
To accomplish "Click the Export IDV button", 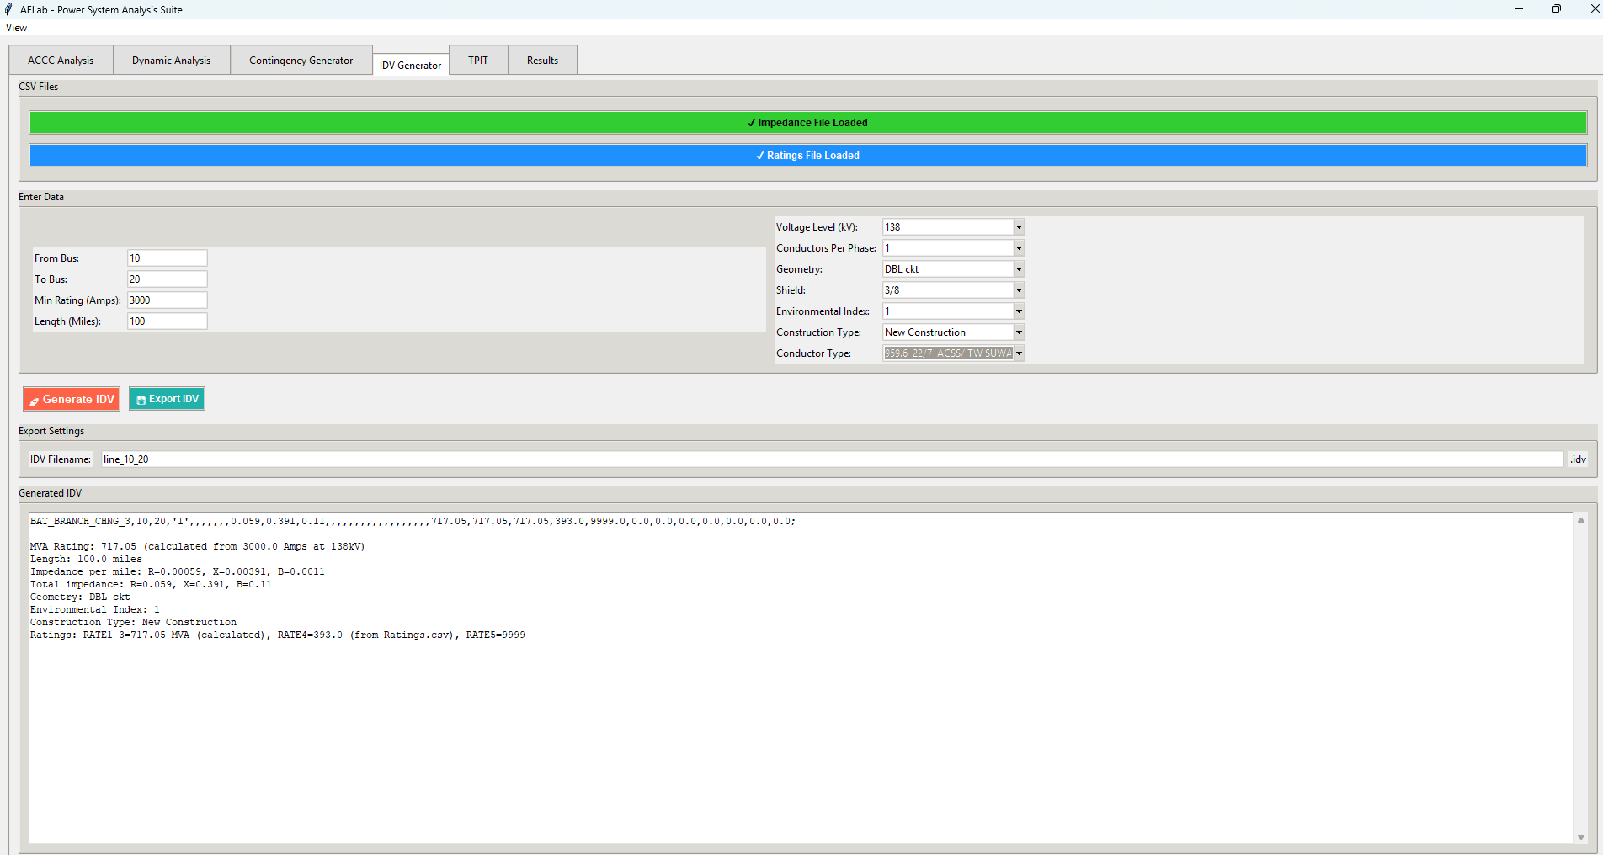I will [x=167, y=399].
